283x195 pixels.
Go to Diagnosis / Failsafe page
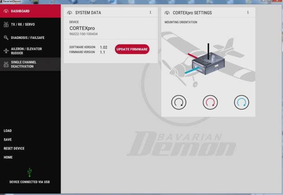31,38
